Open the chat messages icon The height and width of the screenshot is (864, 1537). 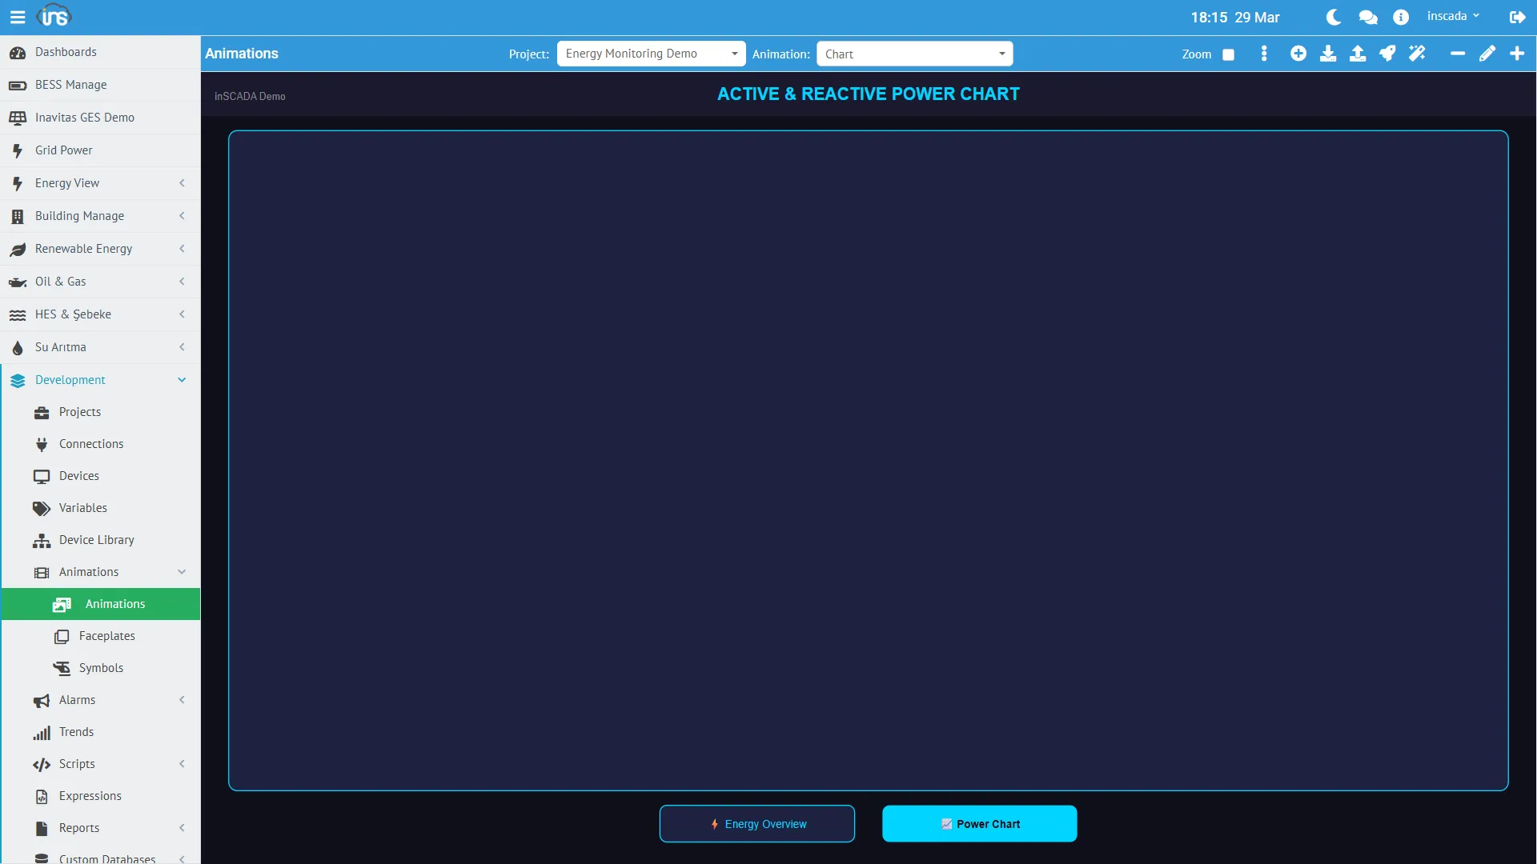tap(1368, 17)
